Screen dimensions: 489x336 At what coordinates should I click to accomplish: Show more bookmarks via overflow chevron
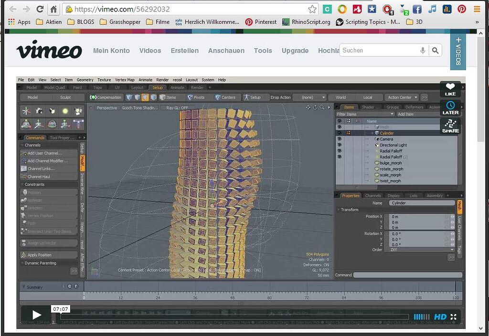click(x=477, y=22)
